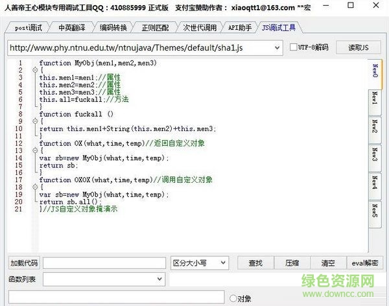Open the 区分大小写 dropdown

click(224, 263)
